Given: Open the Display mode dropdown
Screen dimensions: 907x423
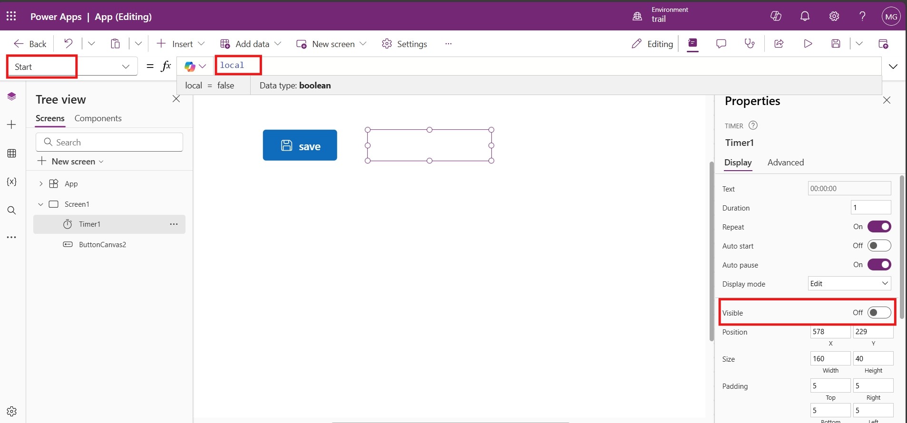Looking at the screenshot, I should point(849,284).
